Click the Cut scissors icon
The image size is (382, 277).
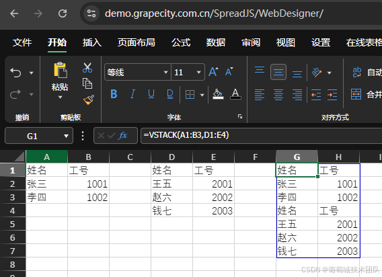click(x=87, y=68)
